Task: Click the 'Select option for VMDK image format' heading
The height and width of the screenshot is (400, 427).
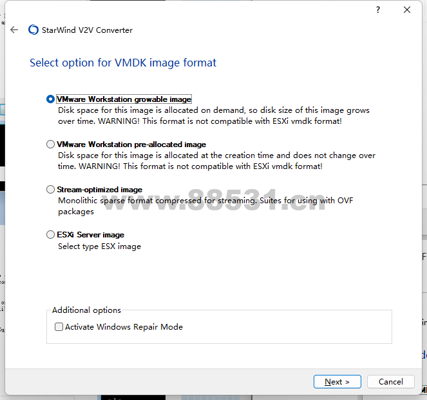Action: pos(123,63)
